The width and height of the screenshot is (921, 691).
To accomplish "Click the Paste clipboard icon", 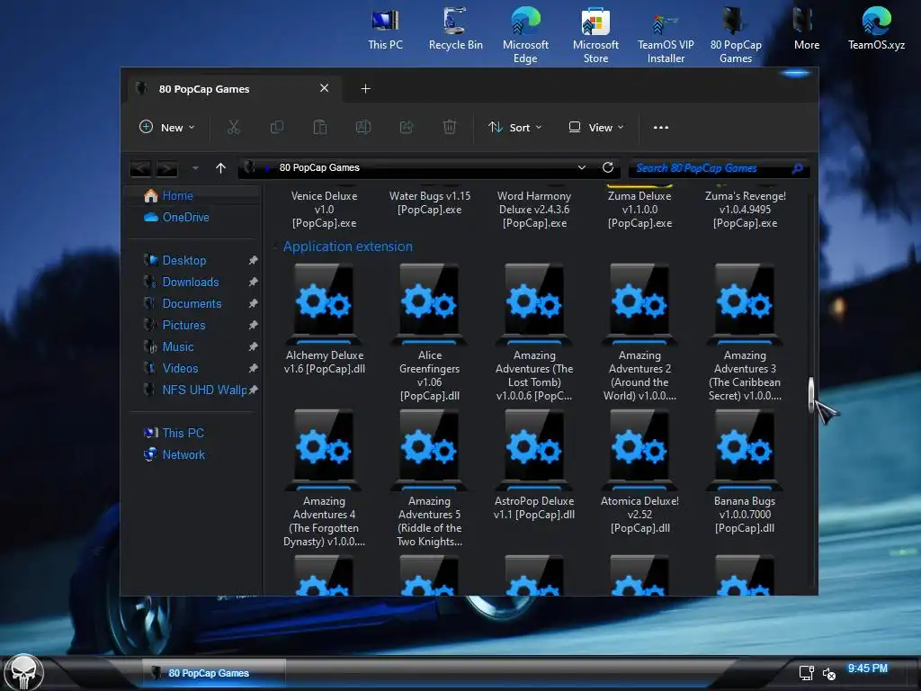I will pos(320,127).
